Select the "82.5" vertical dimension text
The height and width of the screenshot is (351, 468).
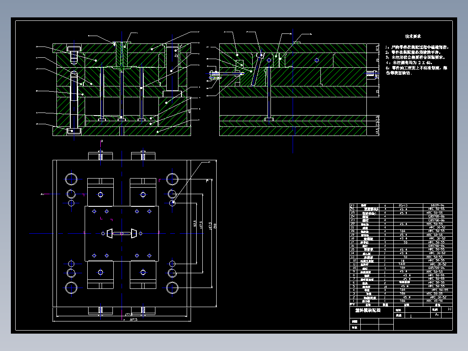tap(195, 224)
